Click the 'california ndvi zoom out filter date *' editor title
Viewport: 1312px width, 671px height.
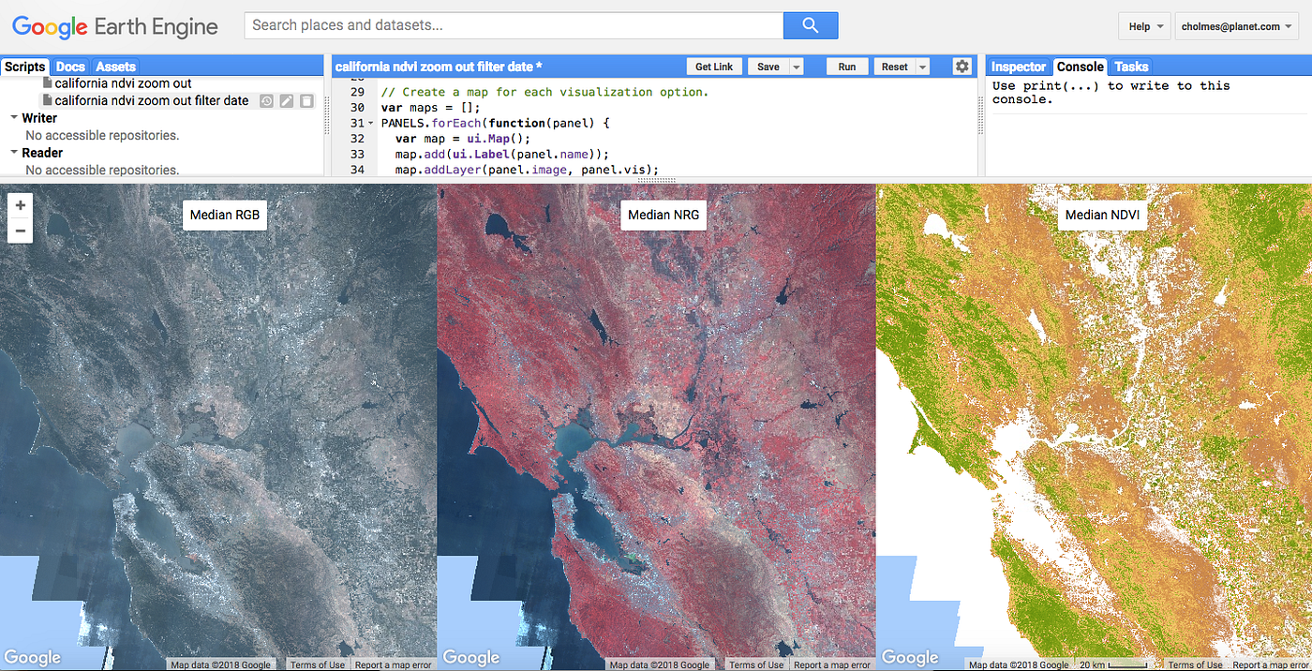coord(438,67)
